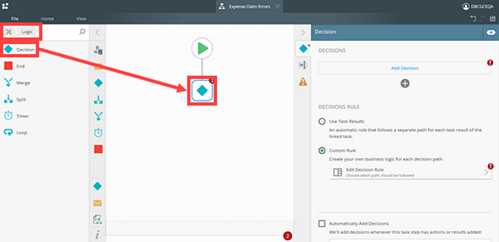
Task: Click the toolbox search magnifier icon
Action: click(82, 32)
